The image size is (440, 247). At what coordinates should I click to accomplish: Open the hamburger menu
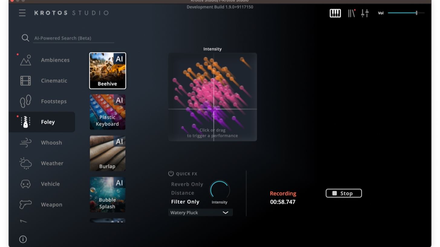[22, 13]
